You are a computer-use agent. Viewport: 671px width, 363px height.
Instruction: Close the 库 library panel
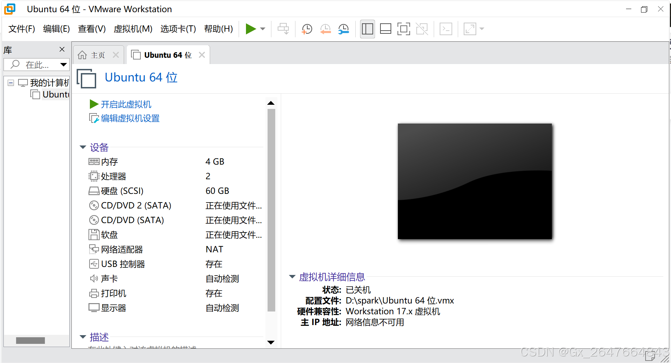62,49
